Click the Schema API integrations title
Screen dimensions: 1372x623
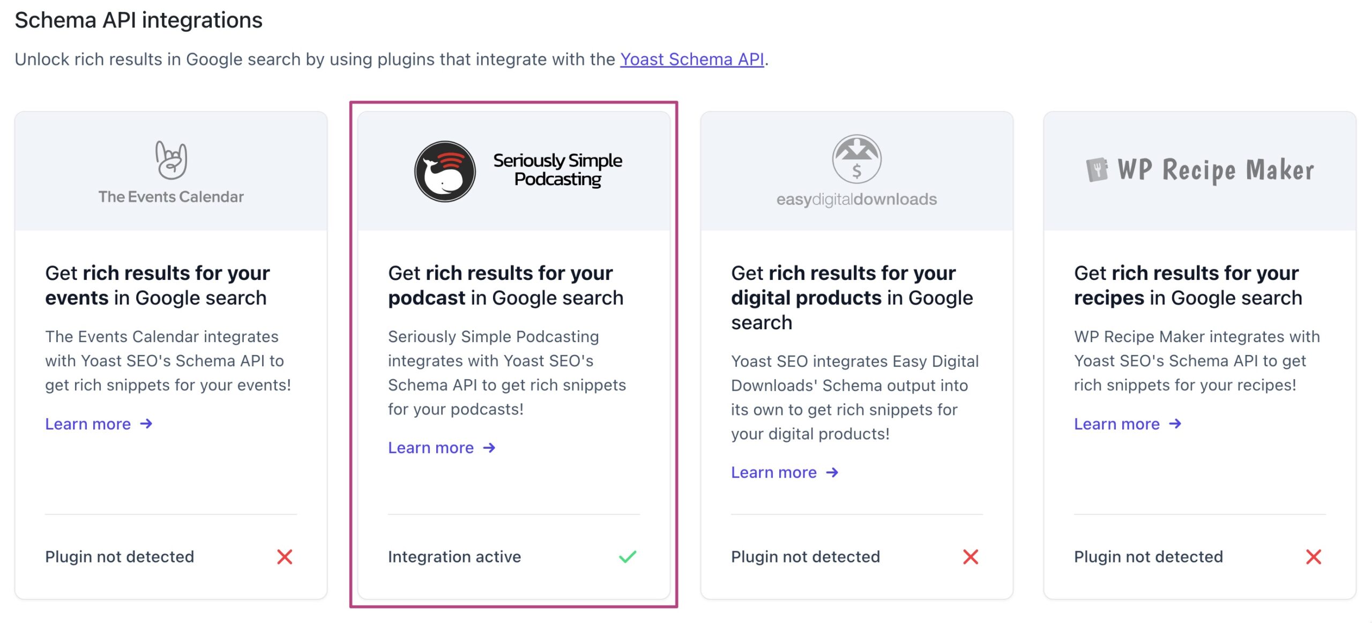coord(138,20)
